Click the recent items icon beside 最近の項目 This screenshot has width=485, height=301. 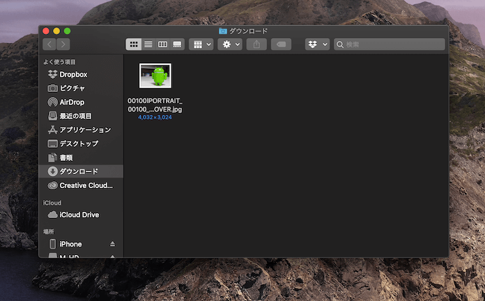[52, 116]
